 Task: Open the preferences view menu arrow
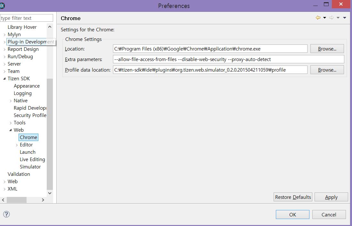click(x=345, y=18)
